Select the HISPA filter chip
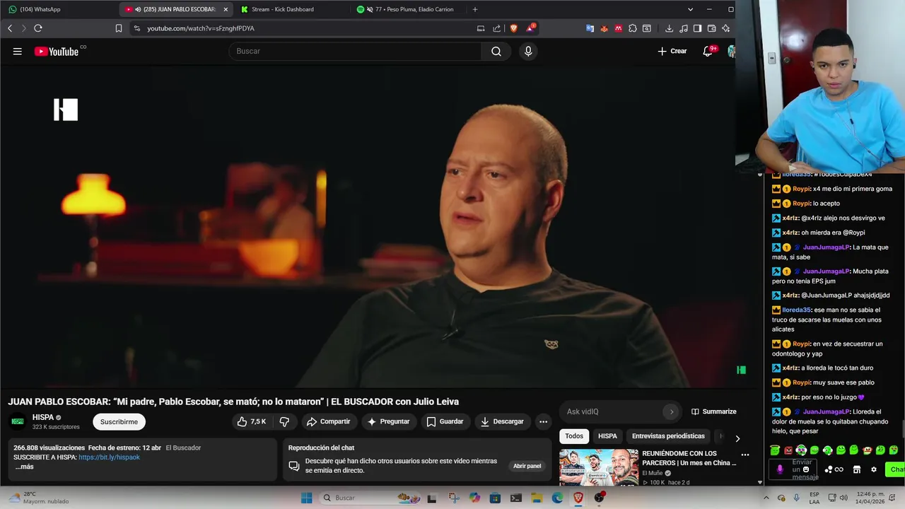This screenshot has width=905, height=509. pos(607,436)
